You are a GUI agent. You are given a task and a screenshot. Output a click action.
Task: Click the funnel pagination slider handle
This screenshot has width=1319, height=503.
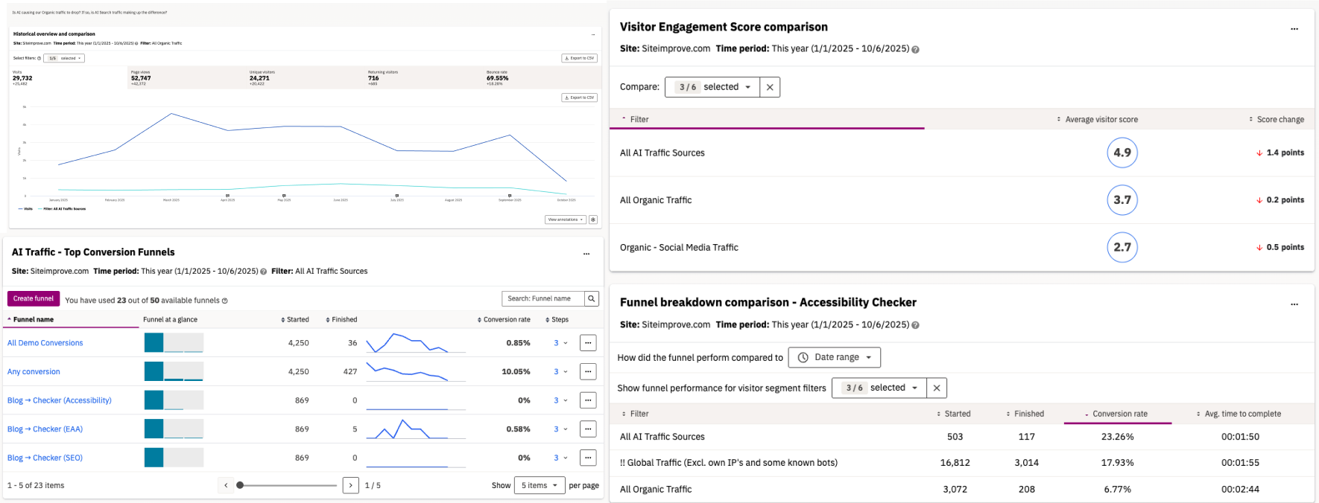click(240, 485)
